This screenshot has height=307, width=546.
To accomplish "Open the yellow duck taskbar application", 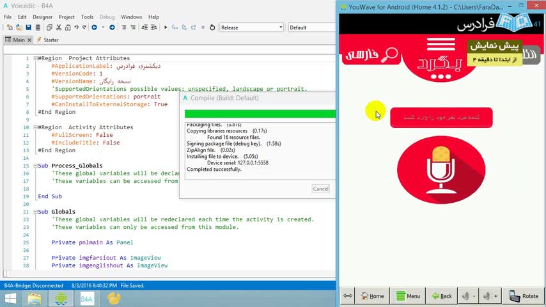I will (114, 299).
